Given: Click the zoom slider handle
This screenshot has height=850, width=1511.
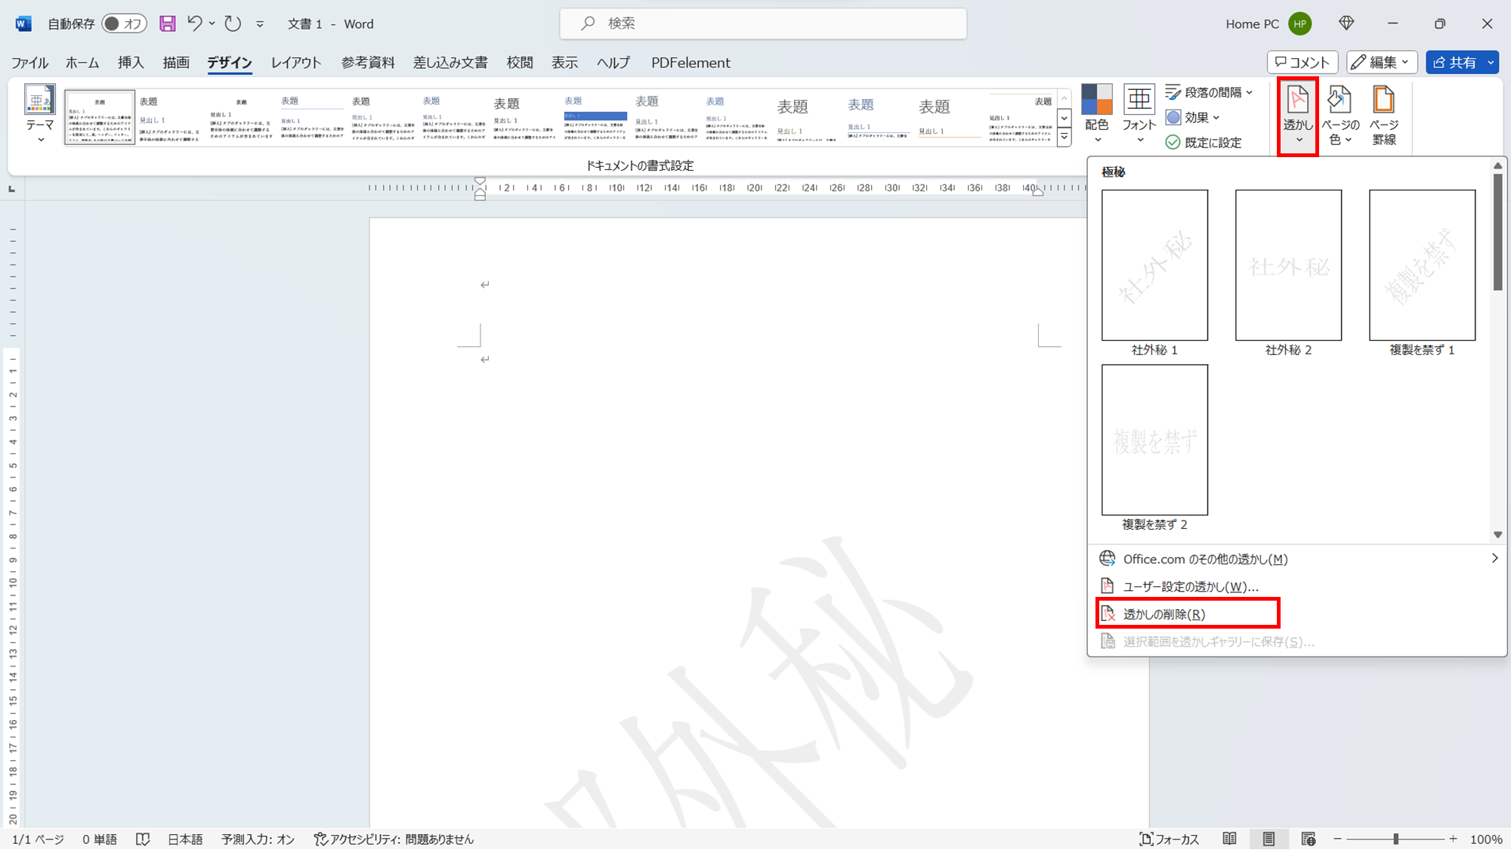Looking at the screenshot, I should [1396, 839].
